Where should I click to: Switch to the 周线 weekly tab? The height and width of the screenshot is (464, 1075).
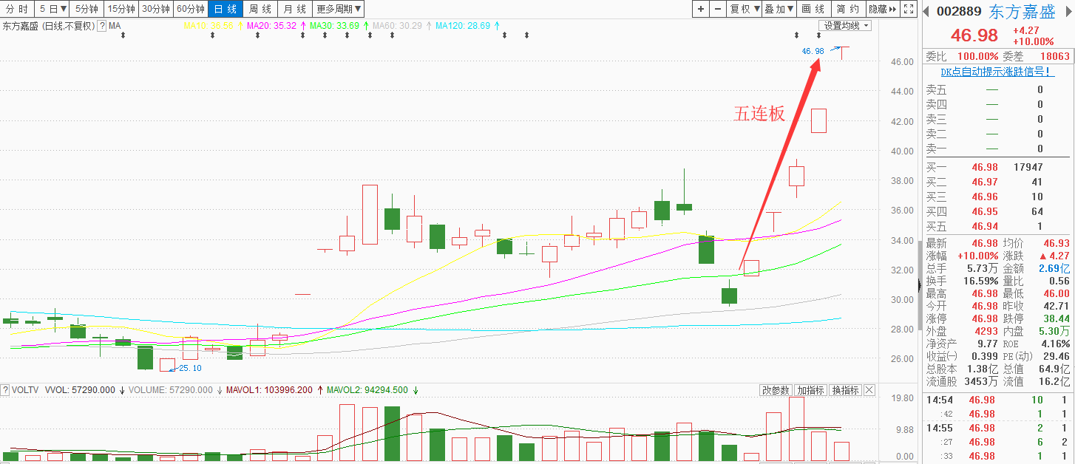[260, 9]
